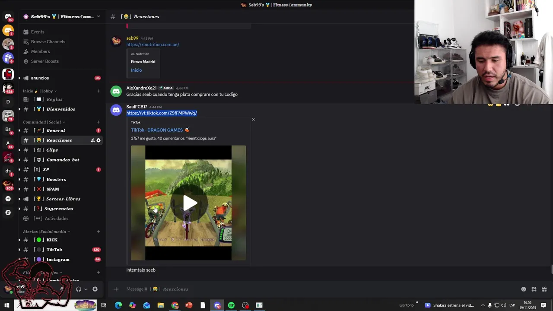Open the Actividades channel
The height and width of the screenshot is (311, 553).
[x=56, y=219]
